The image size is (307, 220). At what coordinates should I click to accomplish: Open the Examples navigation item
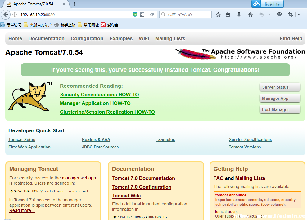point(121,38)
